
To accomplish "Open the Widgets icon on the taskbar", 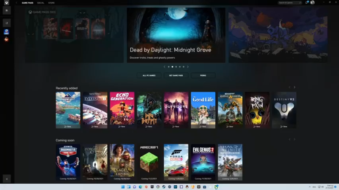I will click(129, 187).
